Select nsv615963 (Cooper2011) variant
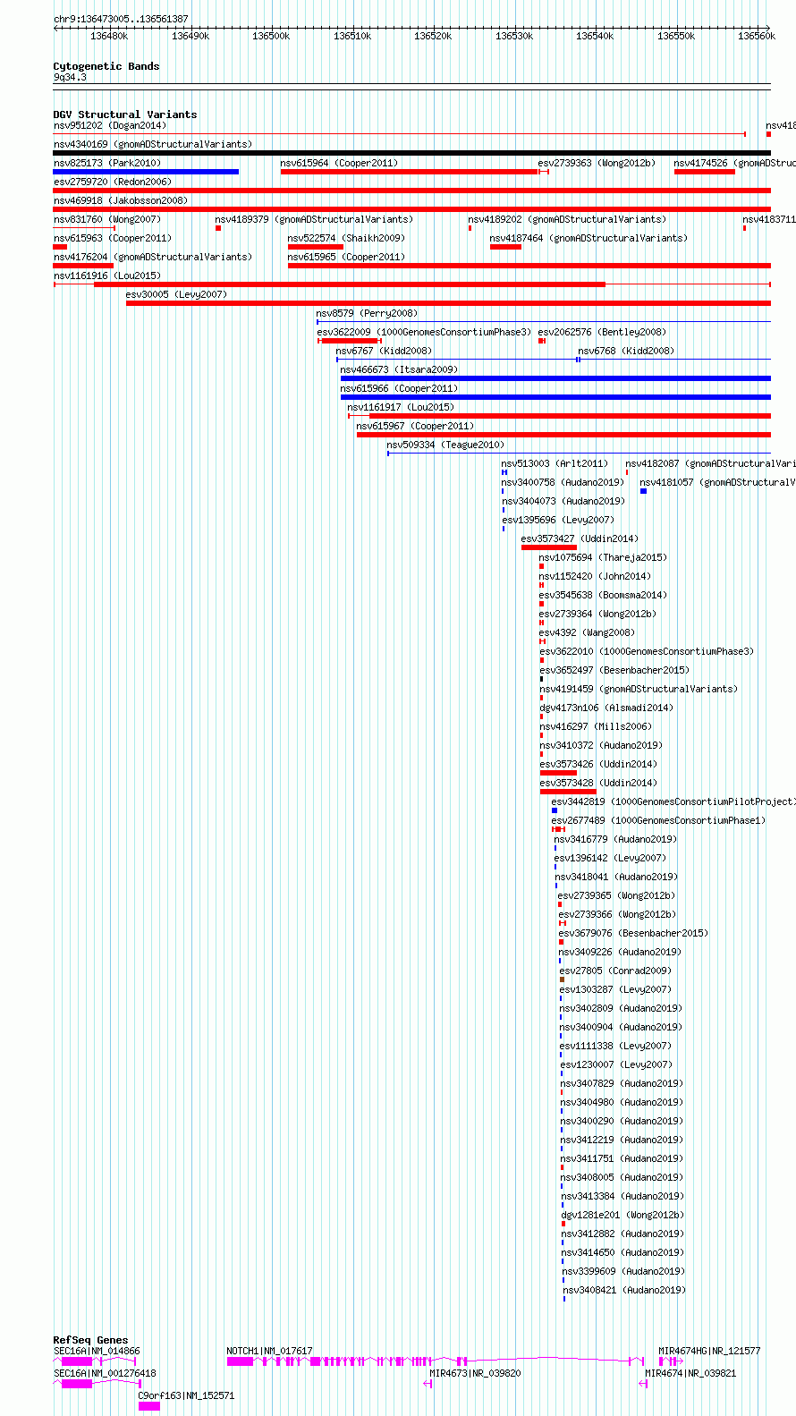The image size is (796, 1416). [x=60, y=247]
